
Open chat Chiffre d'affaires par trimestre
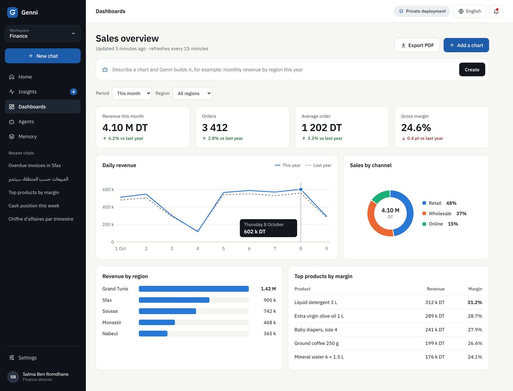tap(41, 219)
